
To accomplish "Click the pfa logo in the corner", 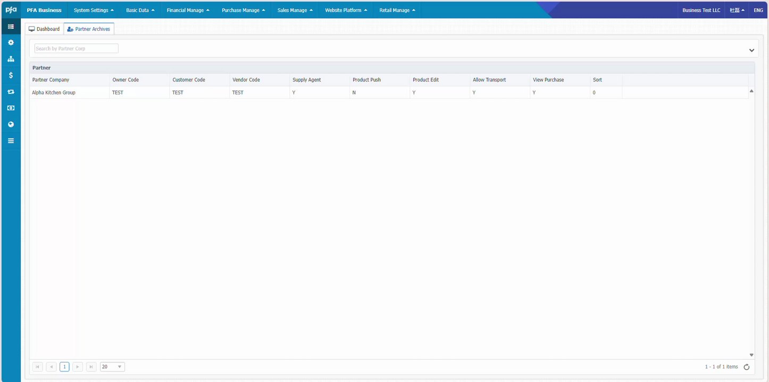I will 11,10.
